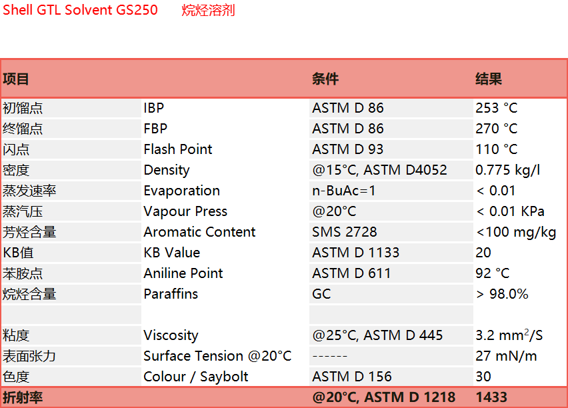Click the condition 'ASTM D 156'

click(x=352, y=377)
